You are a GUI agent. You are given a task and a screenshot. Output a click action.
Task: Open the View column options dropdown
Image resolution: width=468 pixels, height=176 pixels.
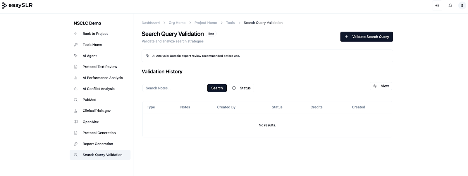click(x=381, y=86)
